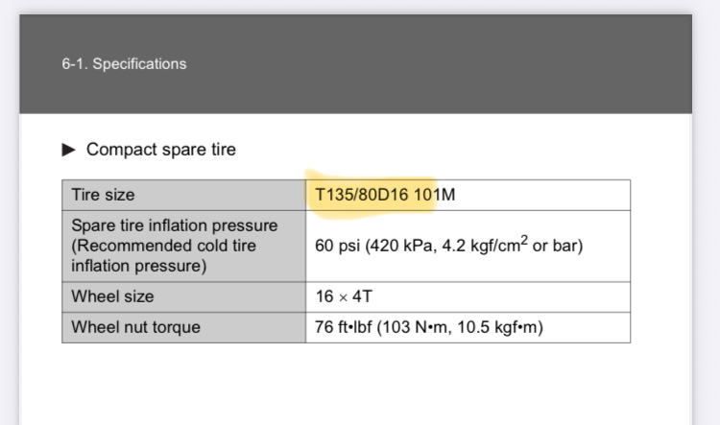Click the "Spare tire inflation pressure" text line
This screenshot has width=720, height=425.
pyautogui.click(x=175, y=225)
